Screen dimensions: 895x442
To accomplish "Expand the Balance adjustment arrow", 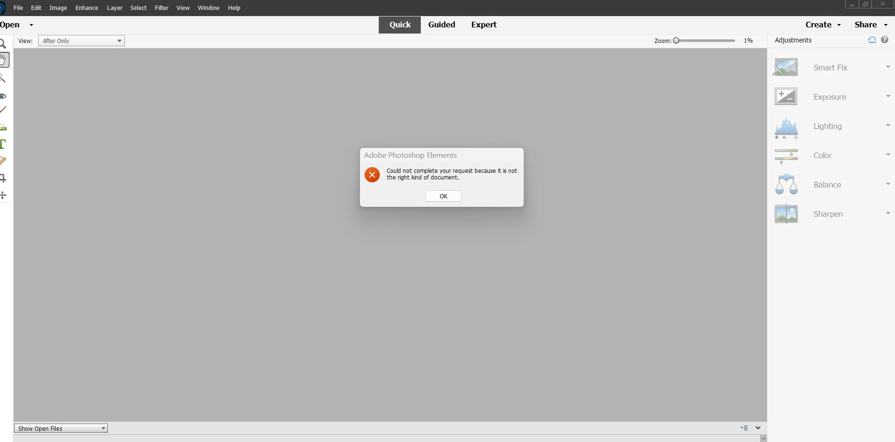I will click(888, 184).
